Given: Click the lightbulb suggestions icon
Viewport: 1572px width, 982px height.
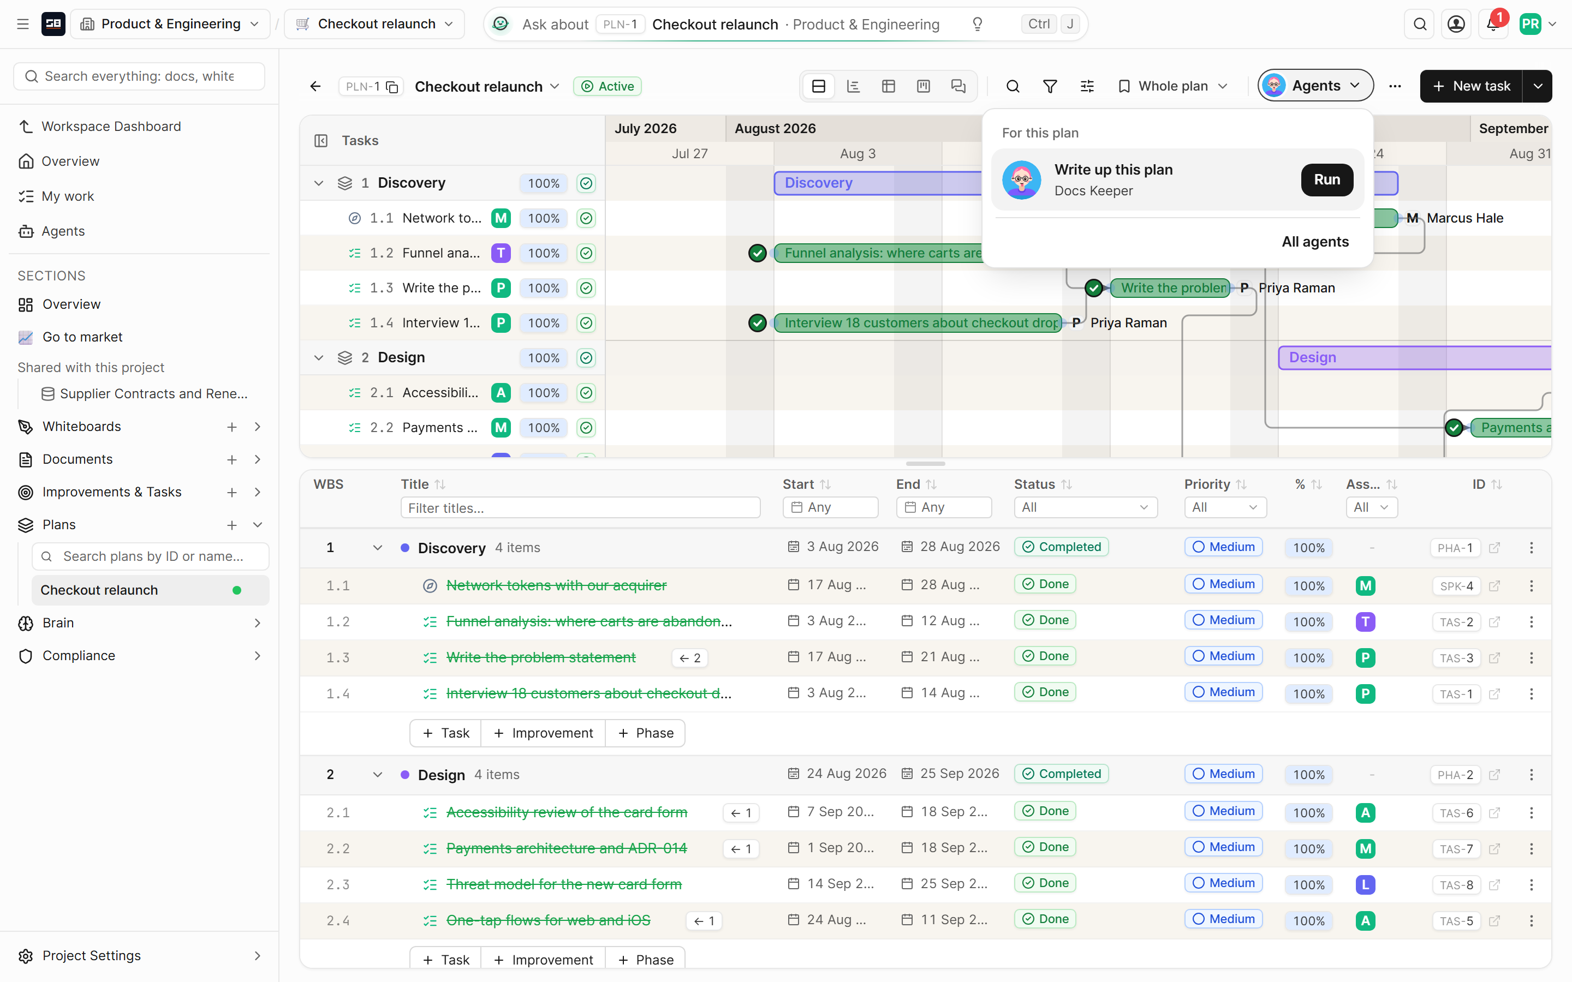Looking at the screenshot, I should click(977, 24).
